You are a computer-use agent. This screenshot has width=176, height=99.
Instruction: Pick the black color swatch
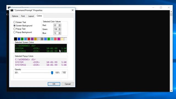click(x=16, y=39)
